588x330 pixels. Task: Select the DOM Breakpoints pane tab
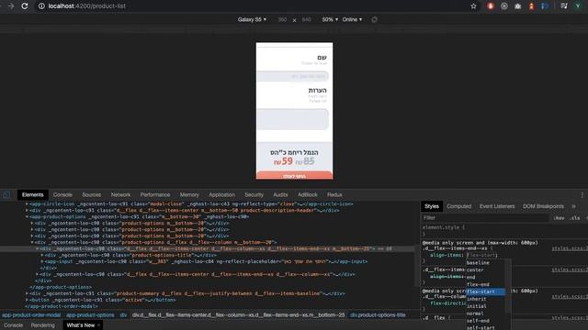tap(543, 206)
